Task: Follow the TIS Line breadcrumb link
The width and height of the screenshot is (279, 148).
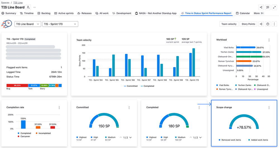Action: (x=18, y=3)
